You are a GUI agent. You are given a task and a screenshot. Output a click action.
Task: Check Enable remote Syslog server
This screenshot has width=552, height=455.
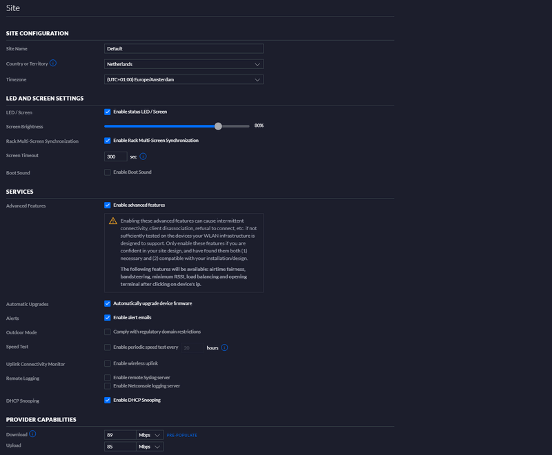click(108, 378)
